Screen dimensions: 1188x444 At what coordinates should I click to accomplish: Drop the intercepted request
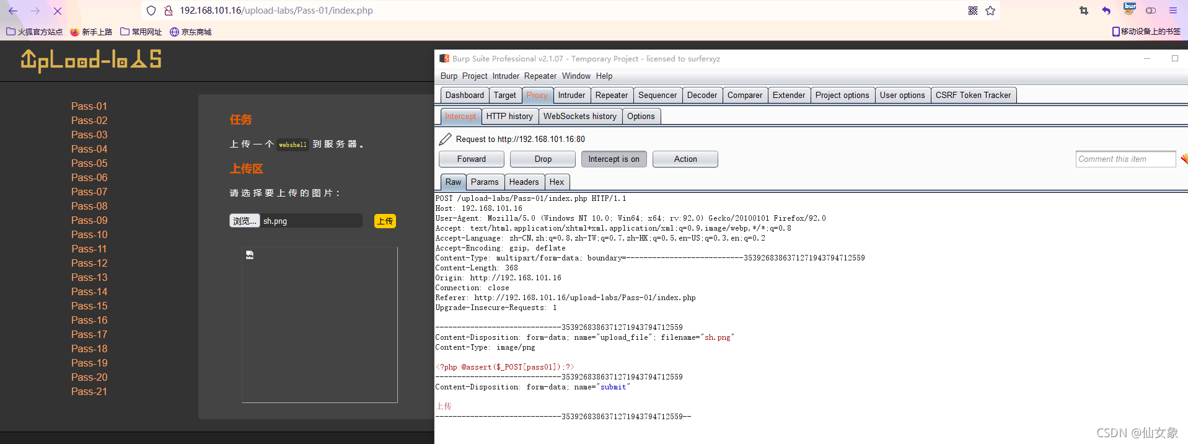tap(543, 159)
